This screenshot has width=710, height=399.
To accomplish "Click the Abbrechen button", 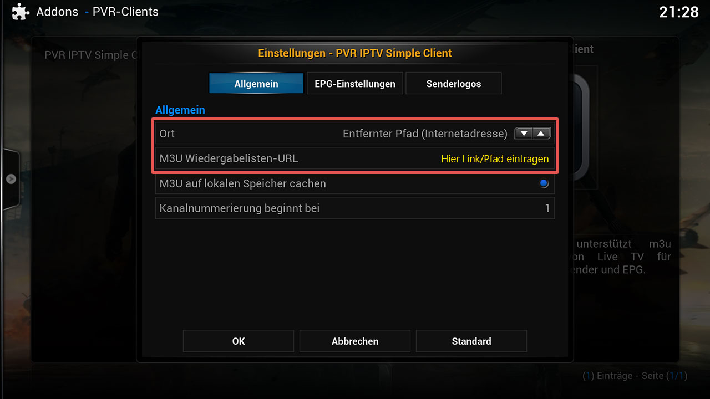I will pos(355,341).
